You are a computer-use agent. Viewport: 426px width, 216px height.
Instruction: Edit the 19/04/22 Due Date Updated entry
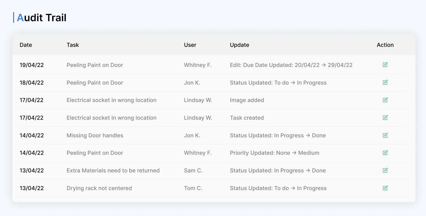tap(385, 65)
